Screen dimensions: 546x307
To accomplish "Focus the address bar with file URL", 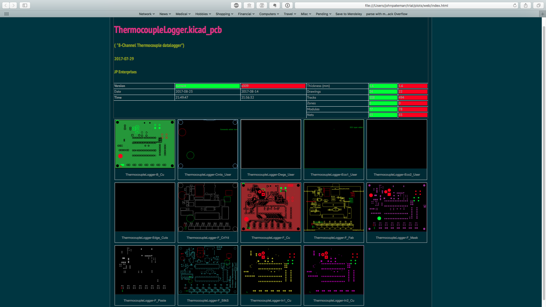I will (x=406, y=5).
